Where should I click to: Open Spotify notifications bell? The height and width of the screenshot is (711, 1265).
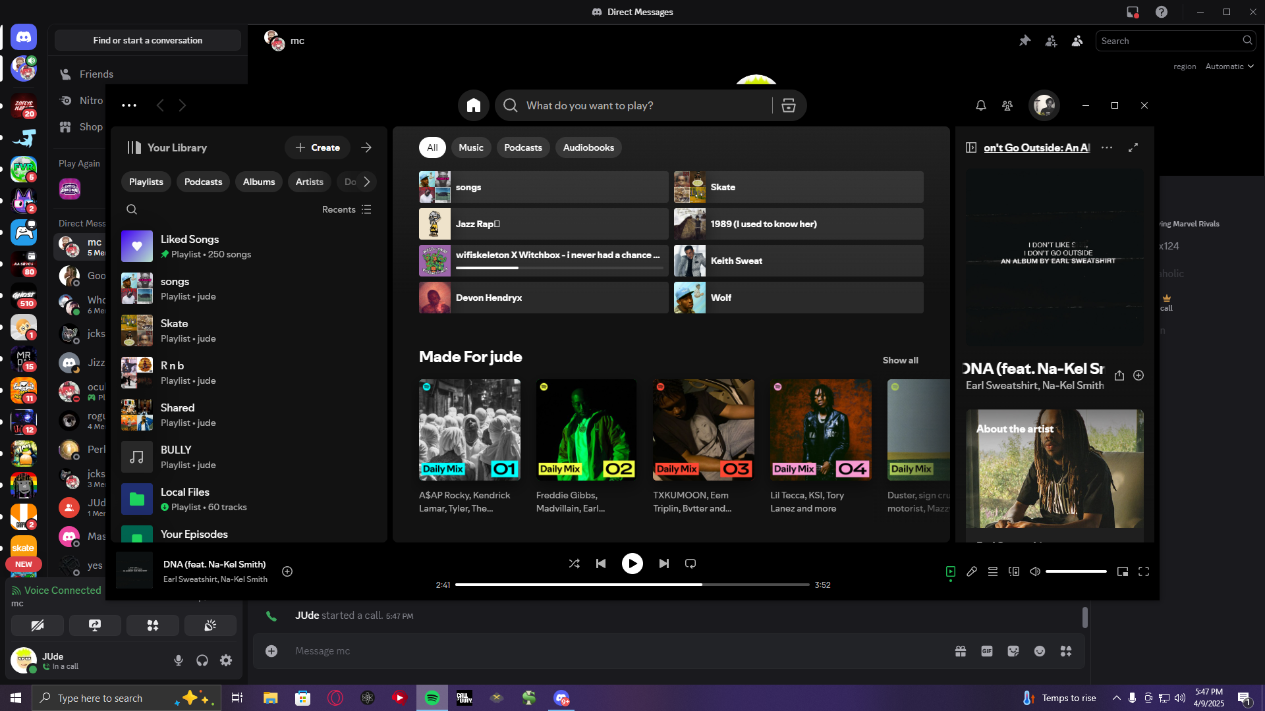pos(980,105)
